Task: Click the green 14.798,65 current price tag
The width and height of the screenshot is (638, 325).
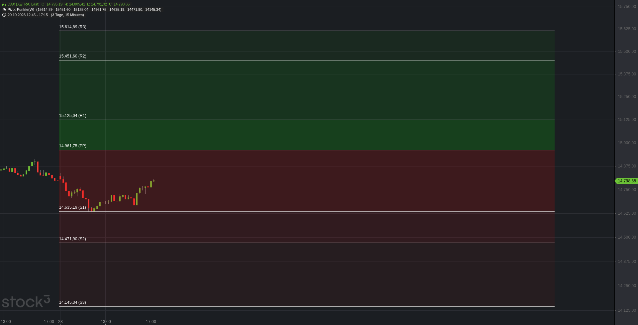Action: (x=626, y=181)
